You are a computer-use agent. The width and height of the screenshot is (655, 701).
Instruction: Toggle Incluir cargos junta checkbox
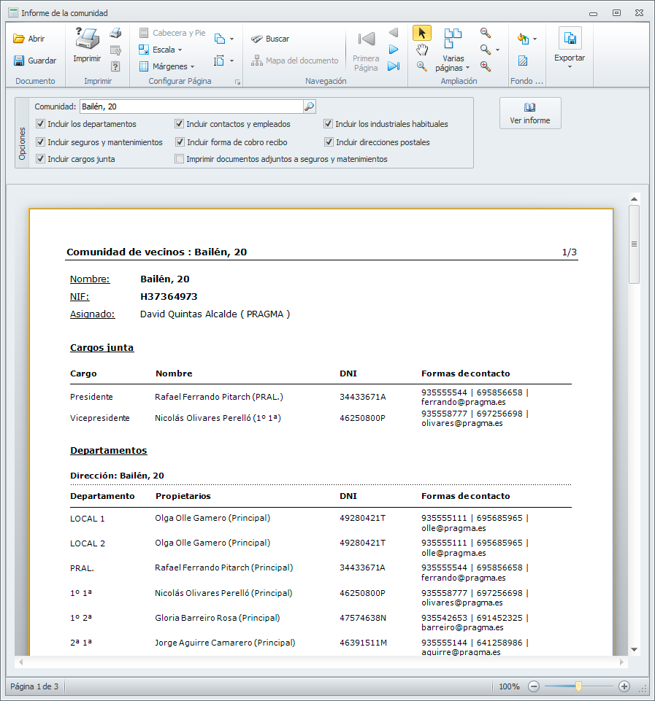click(41, 159)
